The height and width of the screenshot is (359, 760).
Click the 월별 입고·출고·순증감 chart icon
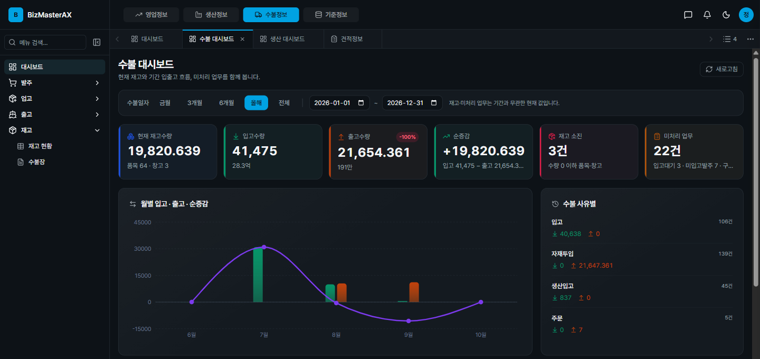pyautogui.click(x=133, y=204)
